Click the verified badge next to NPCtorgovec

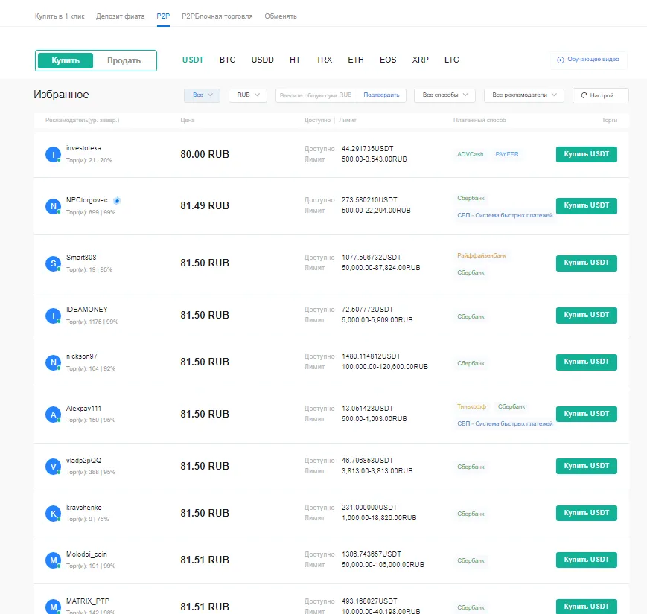click(117, 200)
